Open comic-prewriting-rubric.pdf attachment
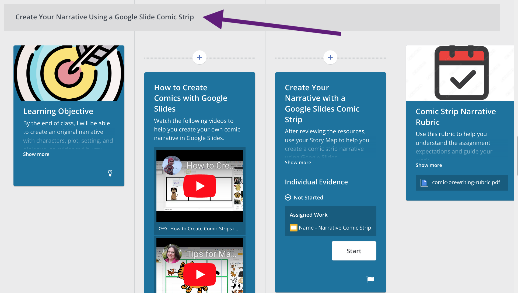This screenshot has height=293, width=518. [462, 183]
